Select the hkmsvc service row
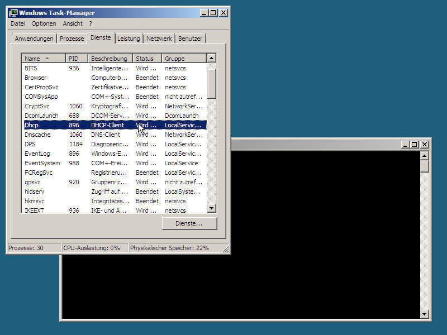Screen dimensions: 447x335 [115, 201]
